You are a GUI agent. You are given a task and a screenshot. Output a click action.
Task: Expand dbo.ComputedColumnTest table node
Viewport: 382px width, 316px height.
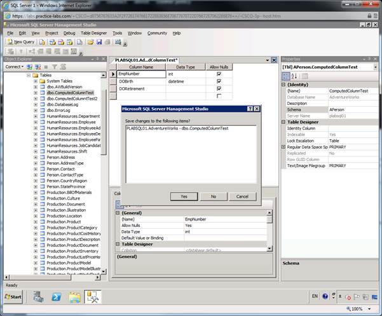[x=36, y=93]
